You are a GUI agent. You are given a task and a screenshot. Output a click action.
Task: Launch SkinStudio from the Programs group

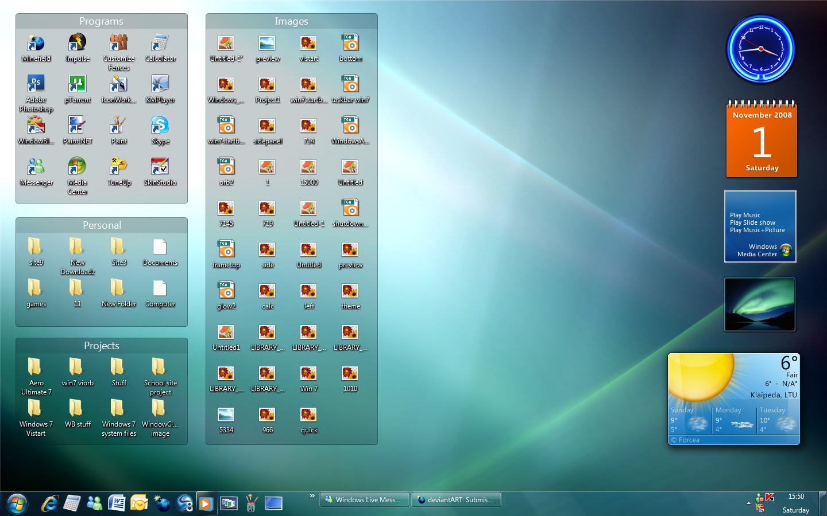160,166
